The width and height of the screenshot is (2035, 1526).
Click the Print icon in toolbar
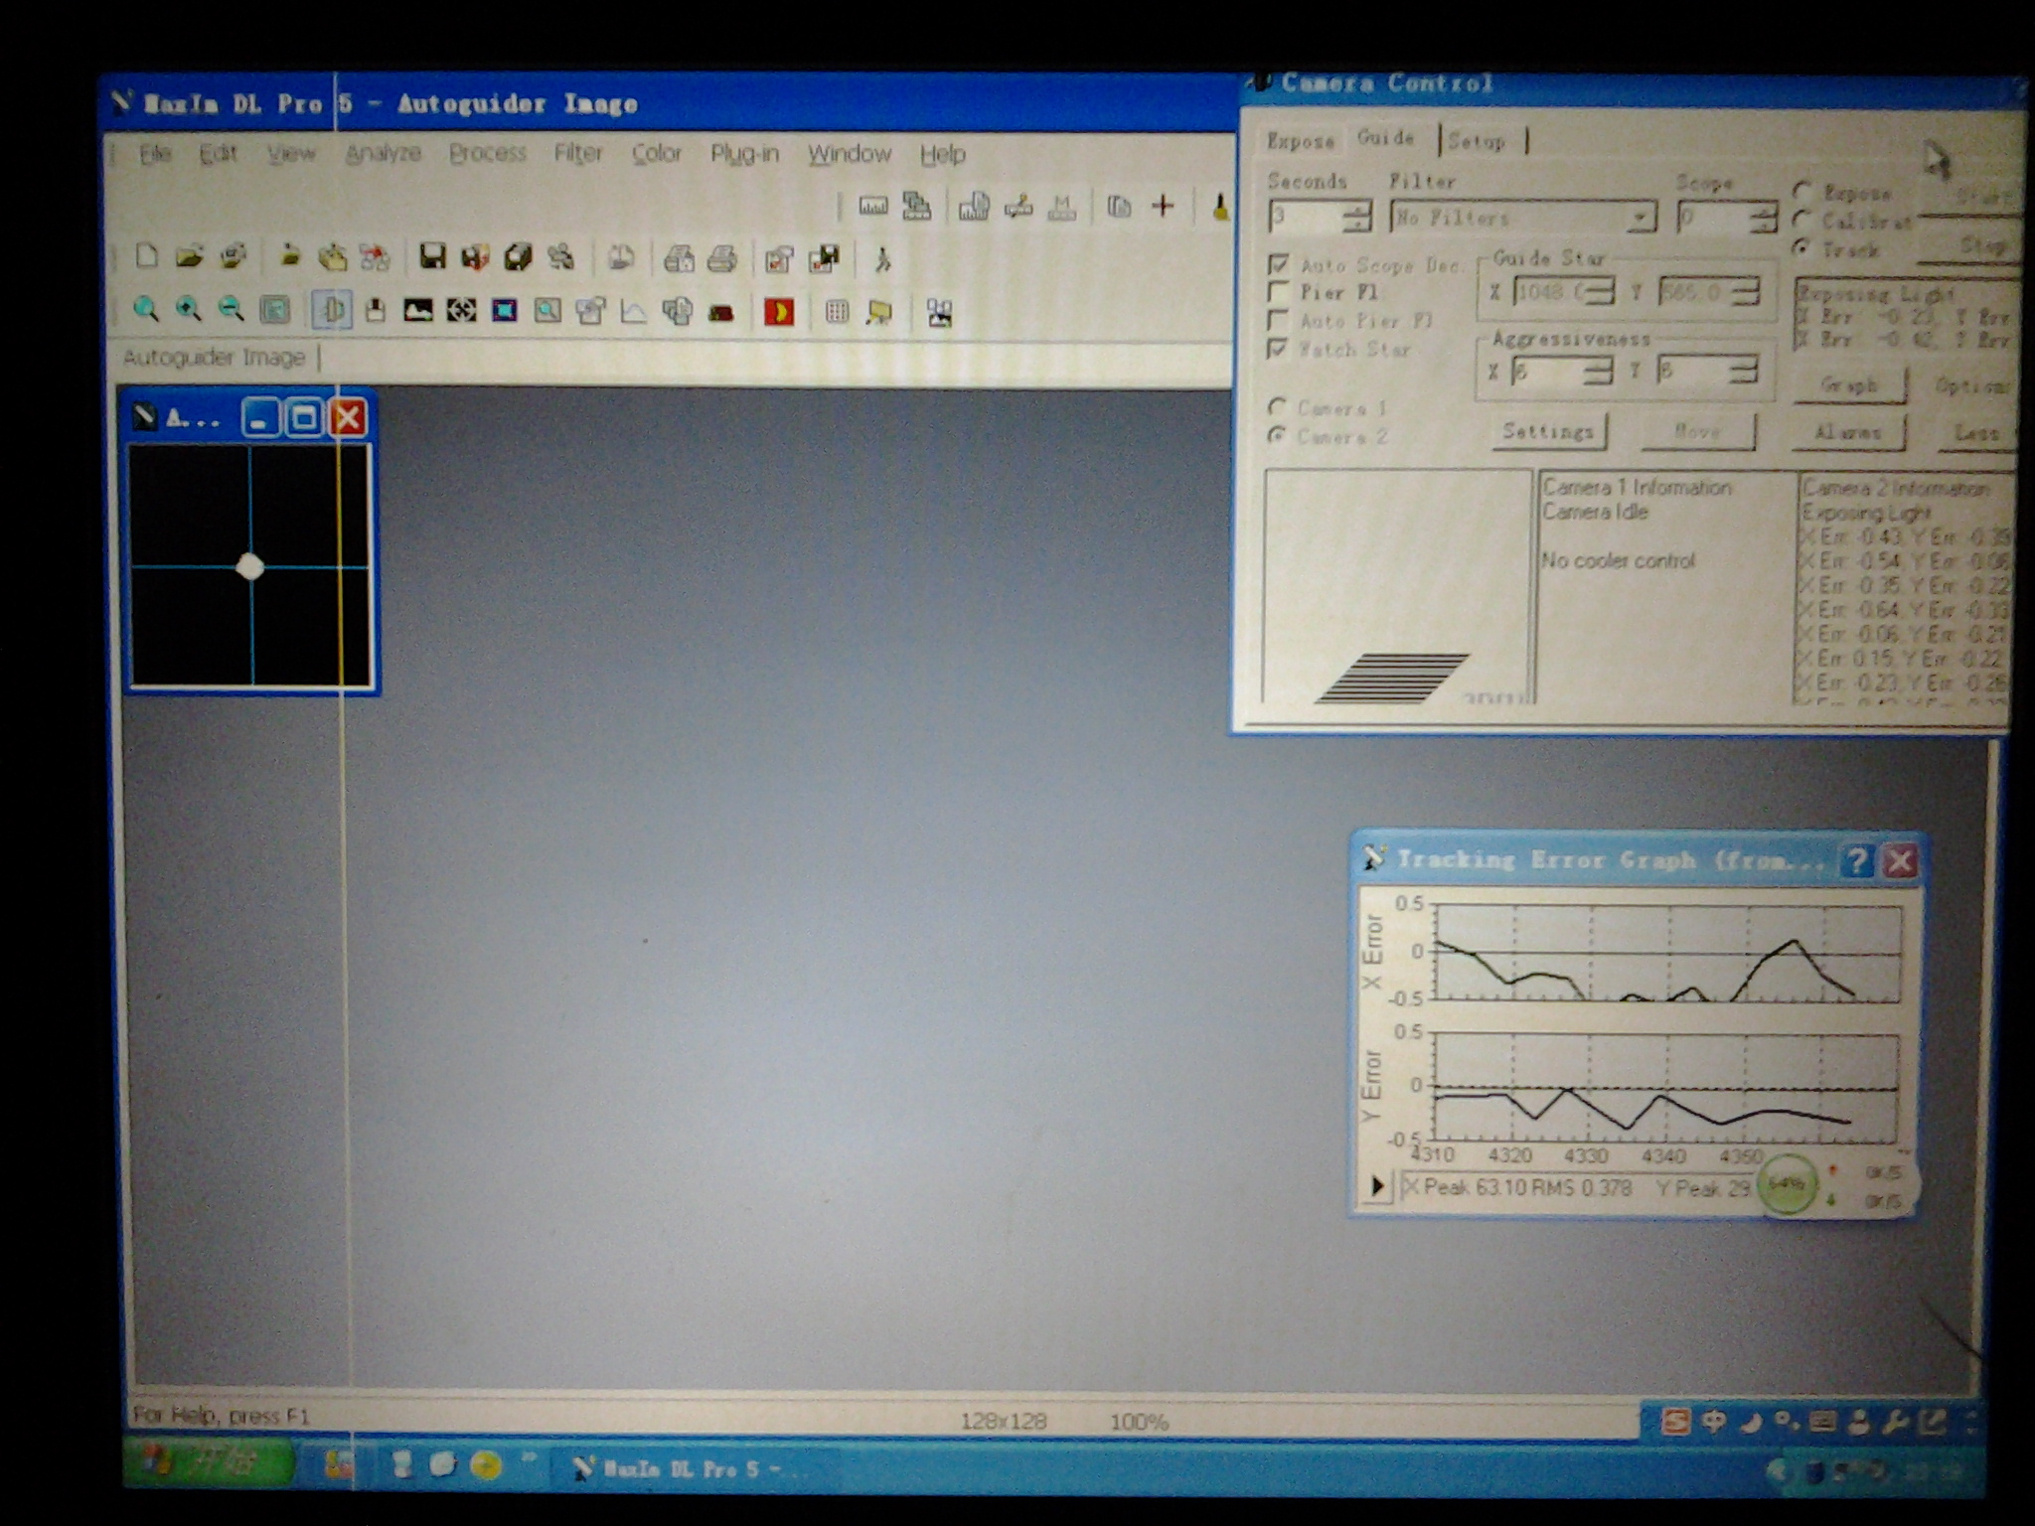click(721, 259)
